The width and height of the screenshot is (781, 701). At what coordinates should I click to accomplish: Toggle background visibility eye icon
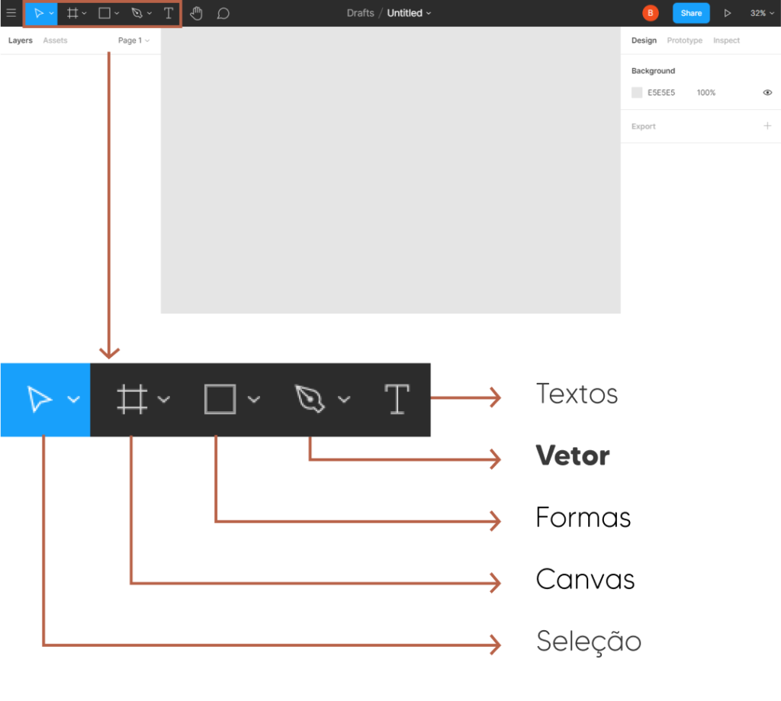tap(767, 92)
